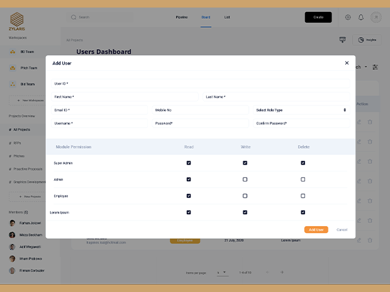The height and width of the screenshot is (292, 390).
Task: Select Graphics Development in sidebar
Action: (x=30, y=182)
